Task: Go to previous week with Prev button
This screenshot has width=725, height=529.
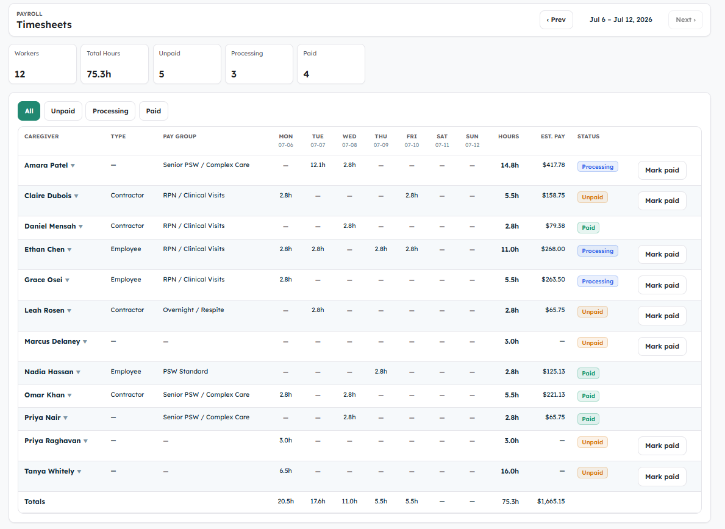Action: [x=556, y=20]
